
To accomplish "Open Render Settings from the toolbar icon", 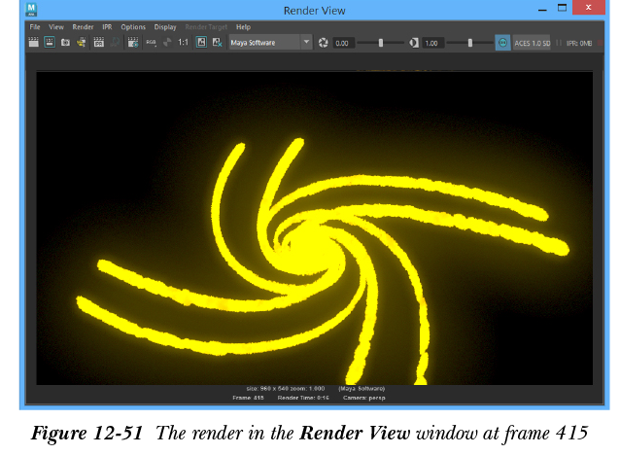I will coord(132,43).
